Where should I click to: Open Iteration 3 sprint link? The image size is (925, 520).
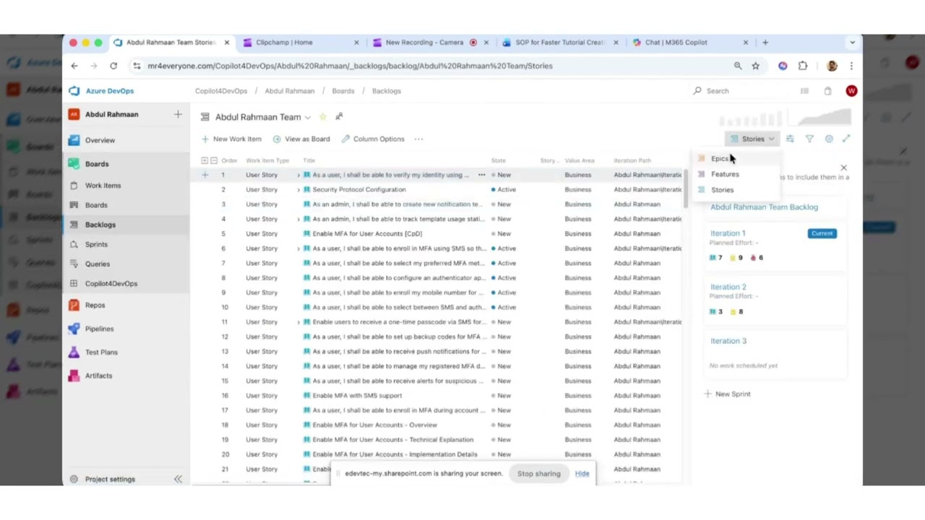(728, 341)
